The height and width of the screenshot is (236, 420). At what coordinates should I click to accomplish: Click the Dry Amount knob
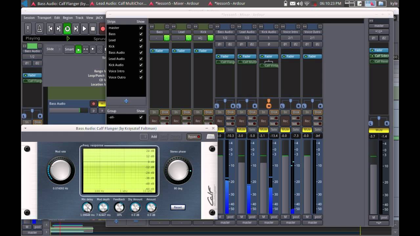135,207
